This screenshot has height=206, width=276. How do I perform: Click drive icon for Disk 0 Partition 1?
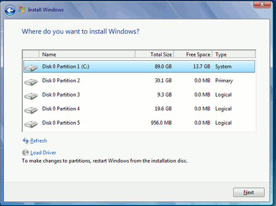click(31, 68)
